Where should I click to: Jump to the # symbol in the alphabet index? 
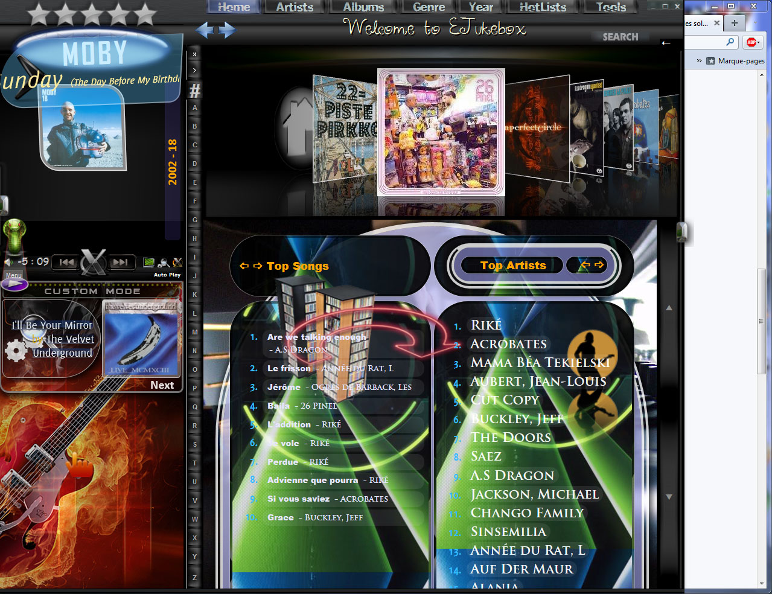click(x=194, y=91)
